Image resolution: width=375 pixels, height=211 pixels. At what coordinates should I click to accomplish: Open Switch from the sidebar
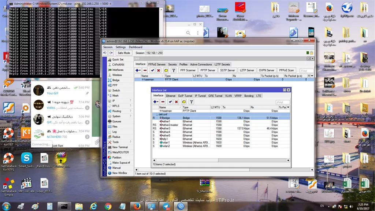click(x=116, y=90)
